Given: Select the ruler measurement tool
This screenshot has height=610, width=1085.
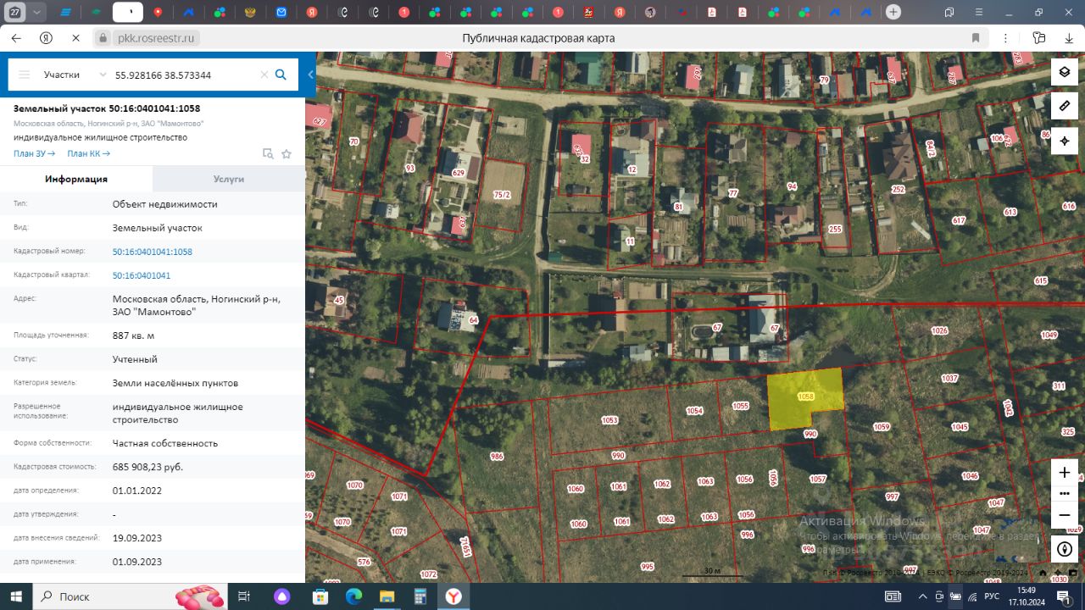Looking at the screenshot, I should [1065, 106].
